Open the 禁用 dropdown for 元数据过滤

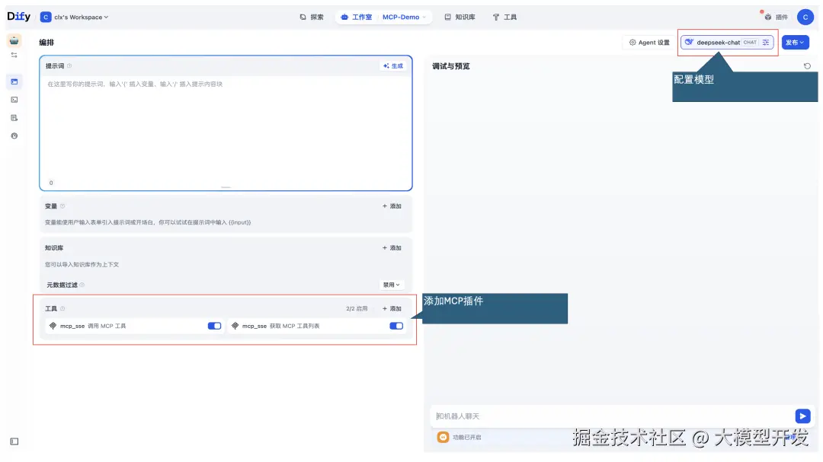(x=391, y=284)
